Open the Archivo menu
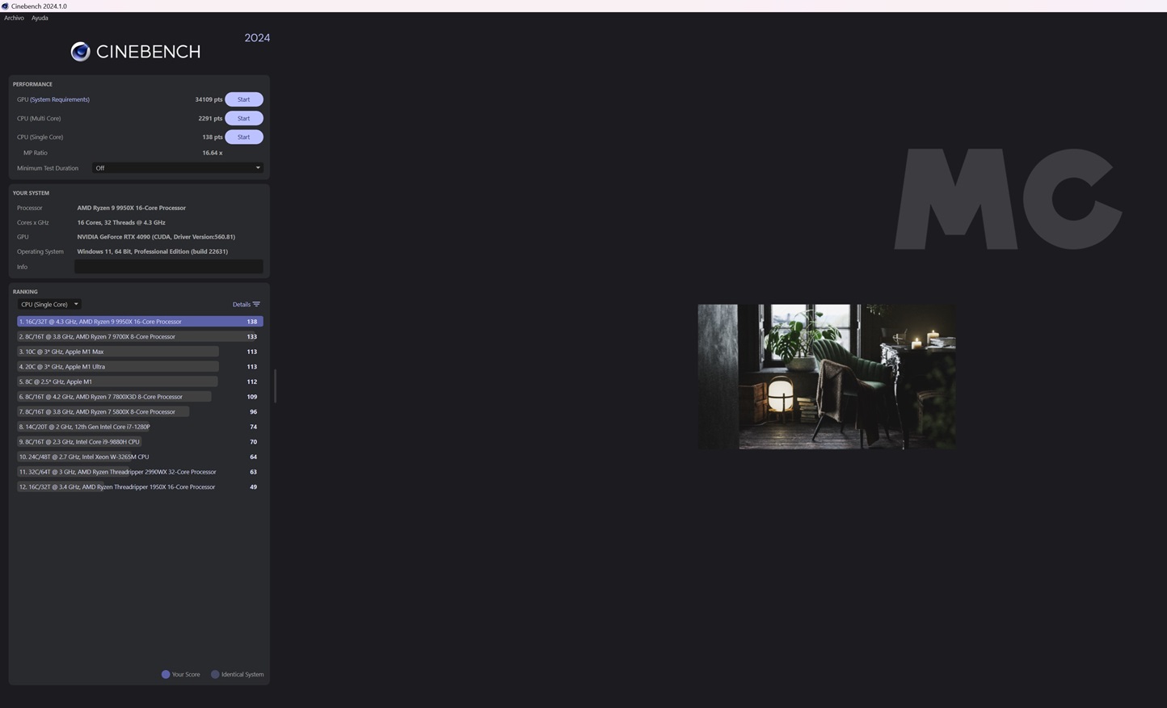 14,18
